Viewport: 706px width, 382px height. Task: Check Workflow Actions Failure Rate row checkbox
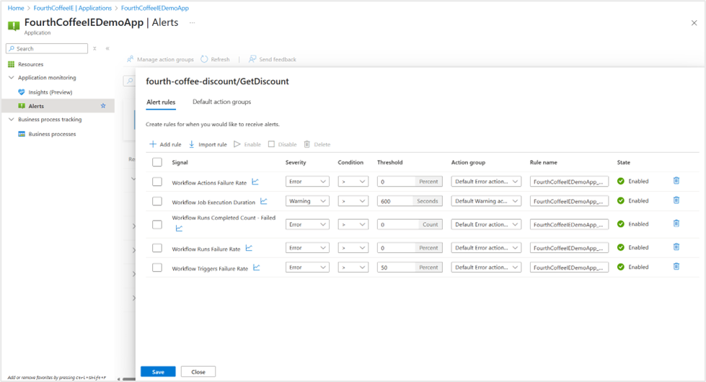click(157, 182)
